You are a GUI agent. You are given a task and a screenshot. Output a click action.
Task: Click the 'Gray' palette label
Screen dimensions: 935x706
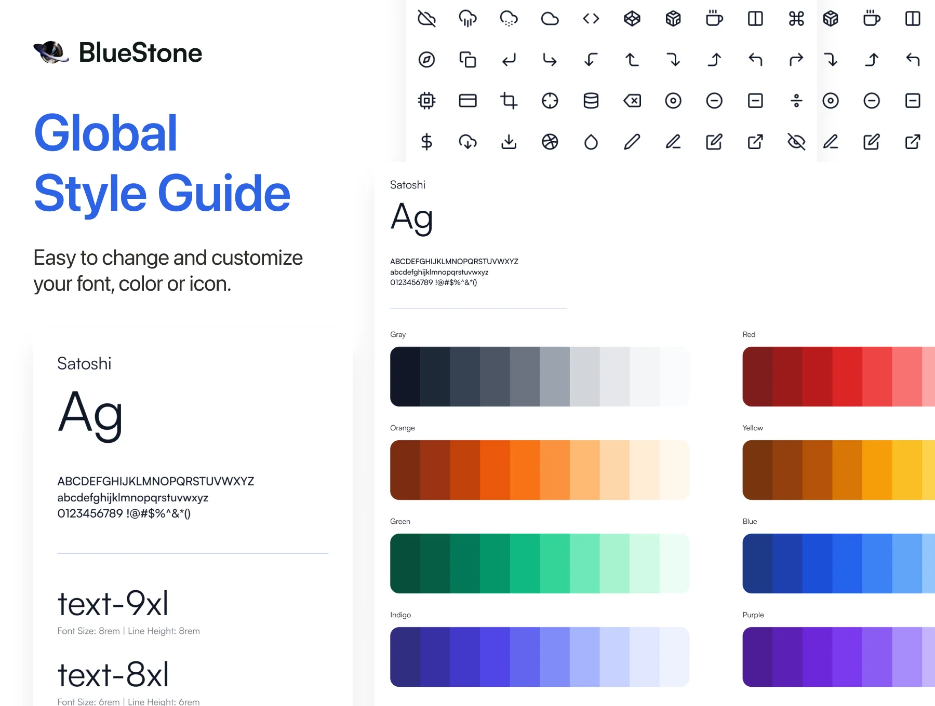[x=398, y=334]
